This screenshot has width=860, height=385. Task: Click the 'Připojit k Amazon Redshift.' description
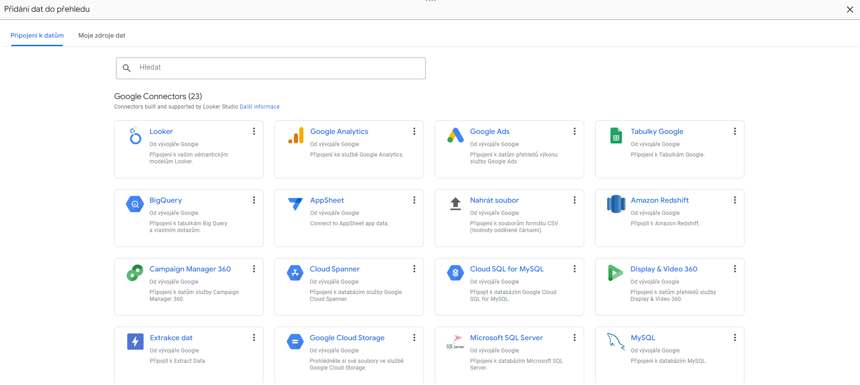tap(665, 223)
